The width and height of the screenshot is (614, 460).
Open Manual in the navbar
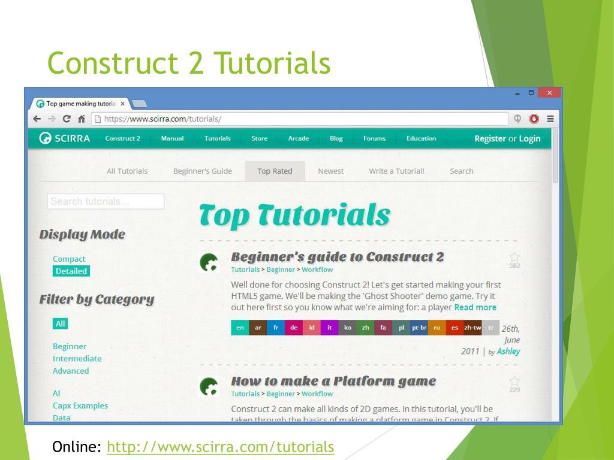click(x=172, y=138)
